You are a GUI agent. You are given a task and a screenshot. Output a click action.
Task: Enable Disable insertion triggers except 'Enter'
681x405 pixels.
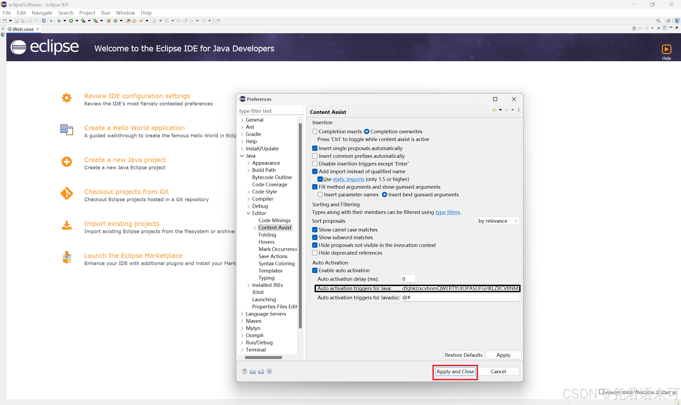click(315, 163)
